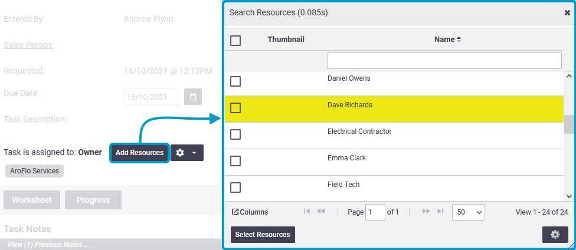Click the AroFlo Services tag
Screen dimensions: 576x250
coord(35,171)
